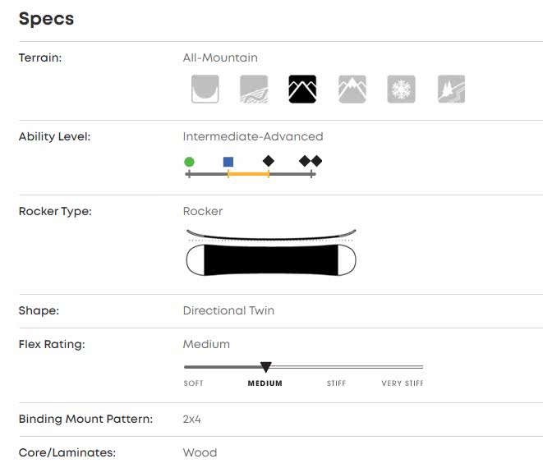Click the STIFF flex label
This screenshot has width=543, height=468.
click(336, 383)
